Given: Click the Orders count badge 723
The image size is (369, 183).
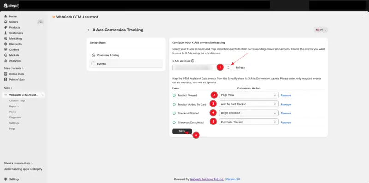Looking at the screenshot, I should point(40,22).
